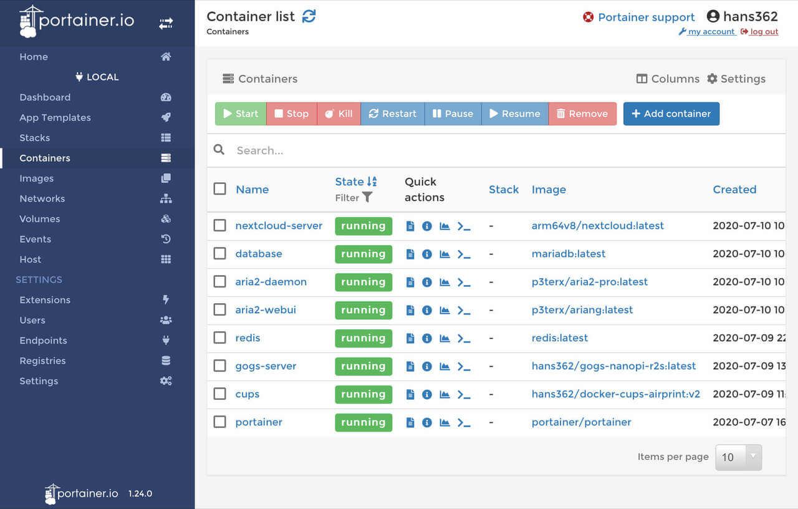
Task: Open stats chart icon for aria2-daemon
Action: (x=445, y=283)
